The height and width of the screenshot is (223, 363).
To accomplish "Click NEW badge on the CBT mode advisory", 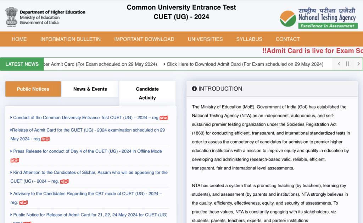I will point(23,203).
